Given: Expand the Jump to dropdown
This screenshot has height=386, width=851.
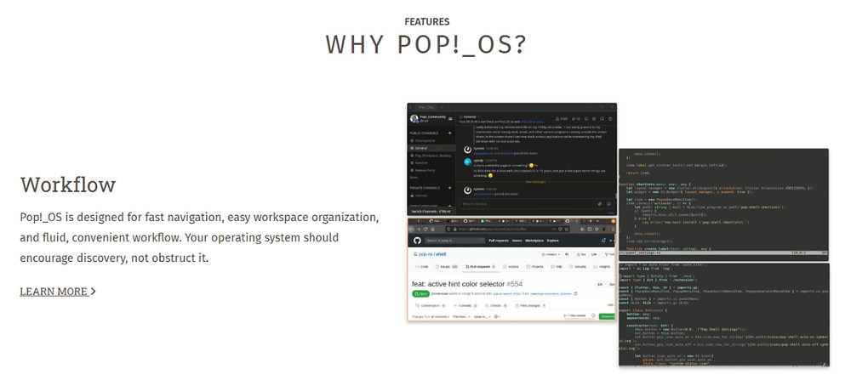Looking at the screenshot, I should pyautogui.click(x=482, y=316).
